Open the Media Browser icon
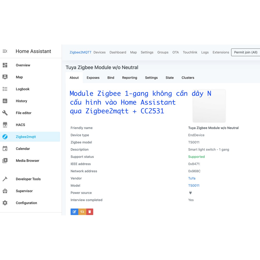 (5, 161)
